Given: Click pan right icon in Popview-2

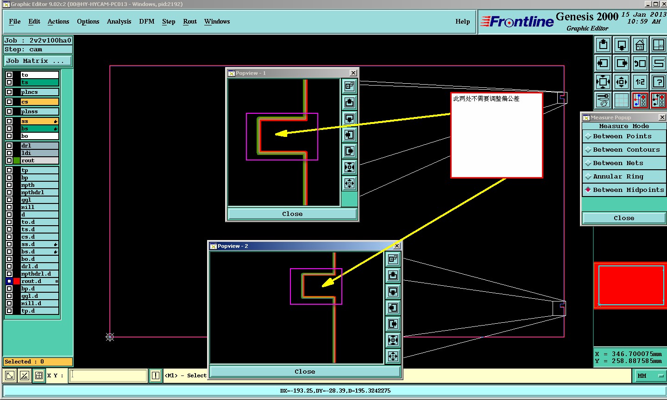Looking at the screenshot, I should click(x=393, y=324).
